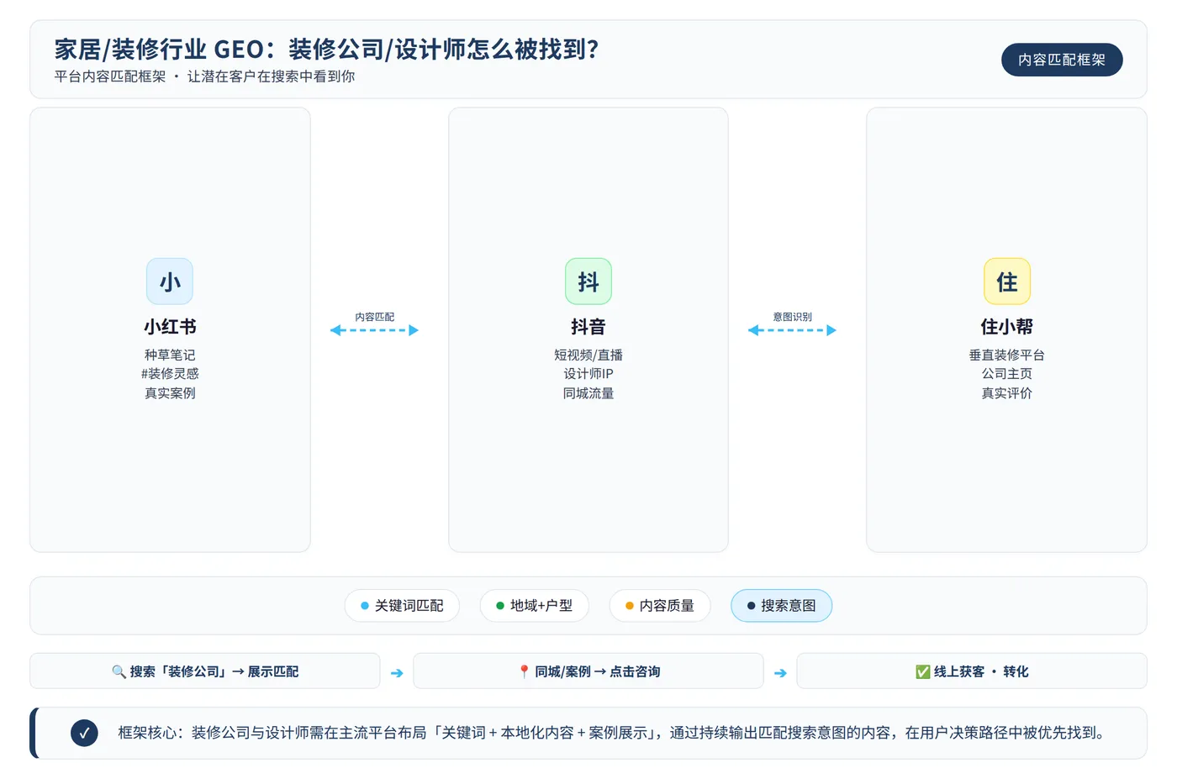Click the 抖音 card title
The width and height of the screenshot is (1177, 784).
click(588, 327)
